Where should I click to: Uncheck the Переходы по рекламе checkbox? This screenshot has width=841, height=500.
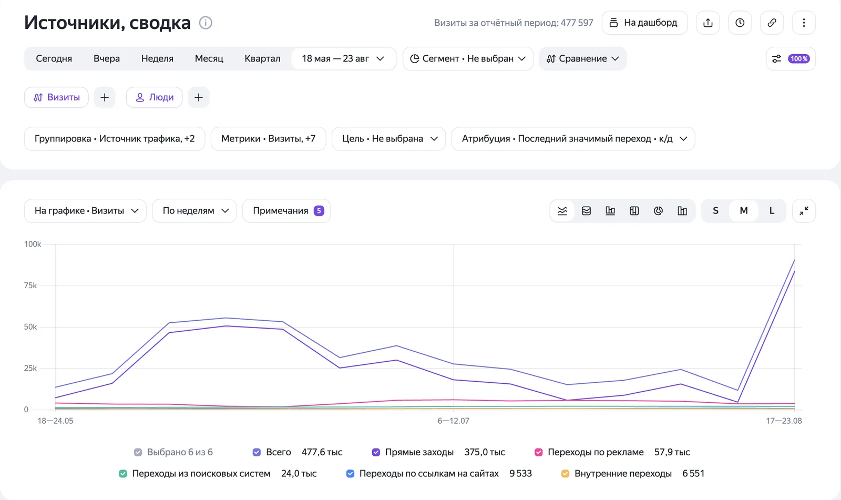539,452
